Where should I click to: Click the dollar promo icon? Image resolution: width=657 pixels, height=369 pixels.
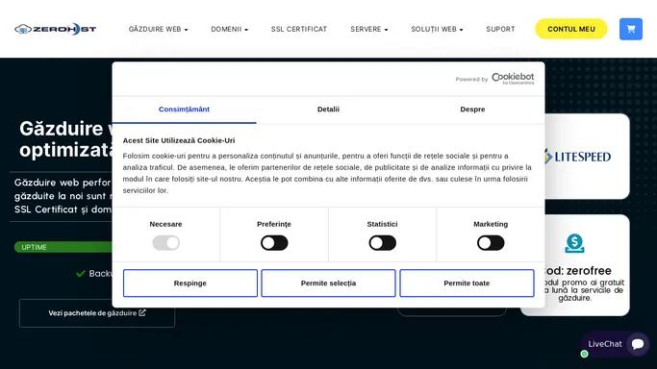pyautogui.click(x=574, y=243)
